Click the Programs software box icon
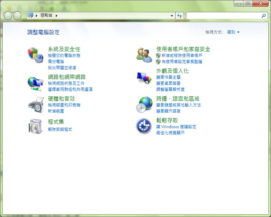Viewport: 271px width, 217px height. [x=35, y=127]
